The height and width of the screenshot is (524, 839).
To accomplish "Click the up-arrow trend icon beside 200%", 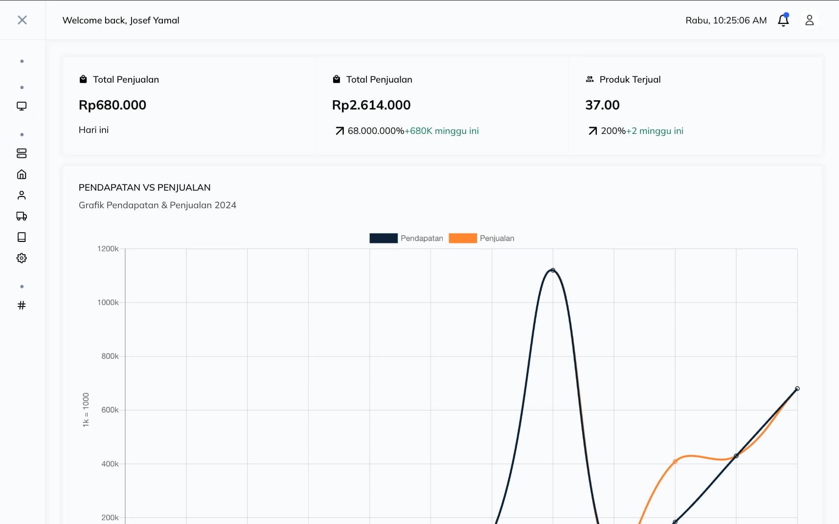I will click(592, 131).
